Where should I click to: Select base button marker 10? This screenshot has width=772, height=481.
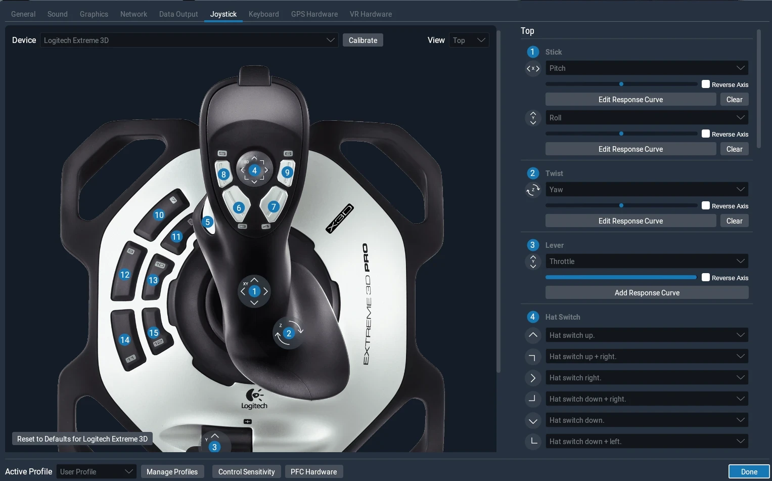pos(159,215)
